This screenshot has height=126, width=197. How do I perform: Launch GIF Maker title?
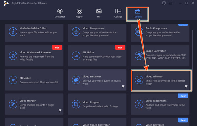[x=88, y=52]
